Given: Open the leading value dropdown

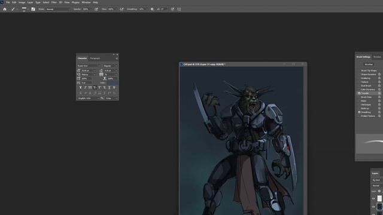Looking at the screenshot, I should tap(116, 70).
